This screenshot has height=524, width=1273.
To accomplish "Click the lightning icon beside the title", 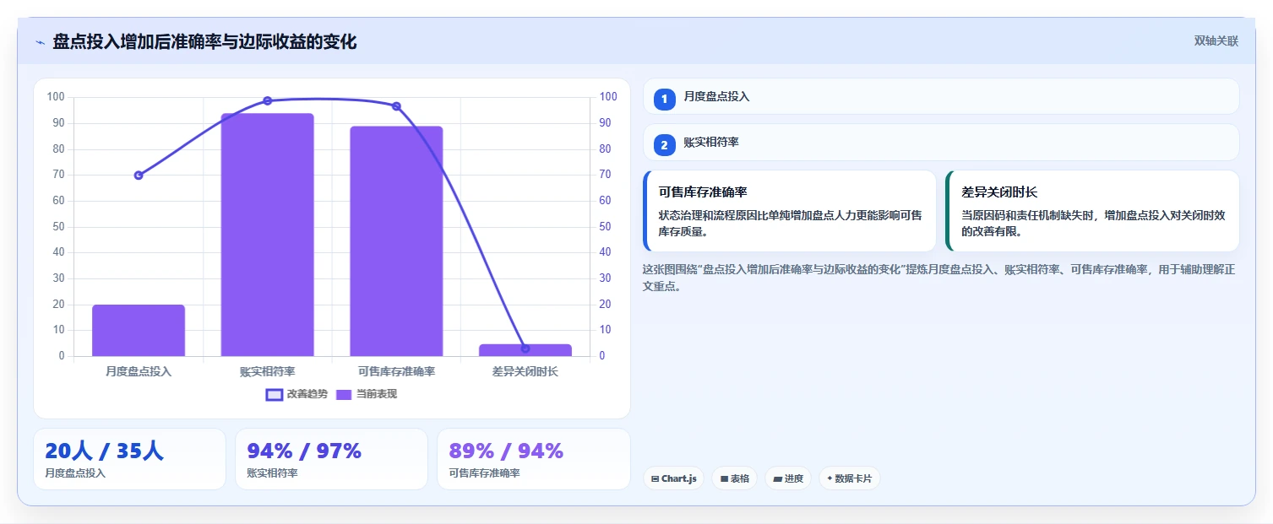I will click(x=40, y=42).
